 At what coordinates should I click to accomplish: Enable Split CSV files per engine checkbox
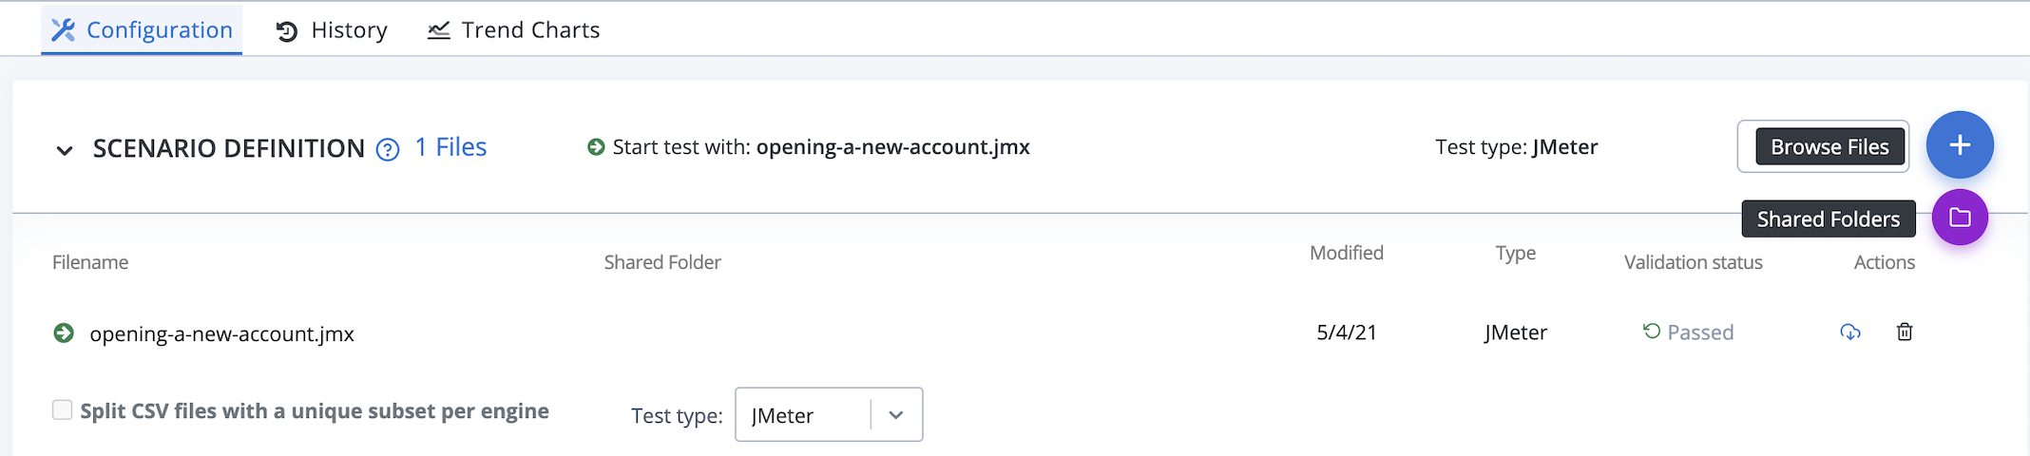63,409
